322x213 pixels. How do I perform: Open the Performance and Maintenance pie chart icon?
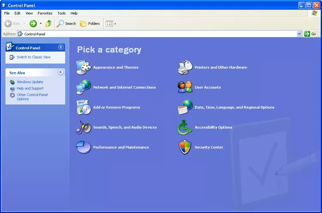[84, 147]
